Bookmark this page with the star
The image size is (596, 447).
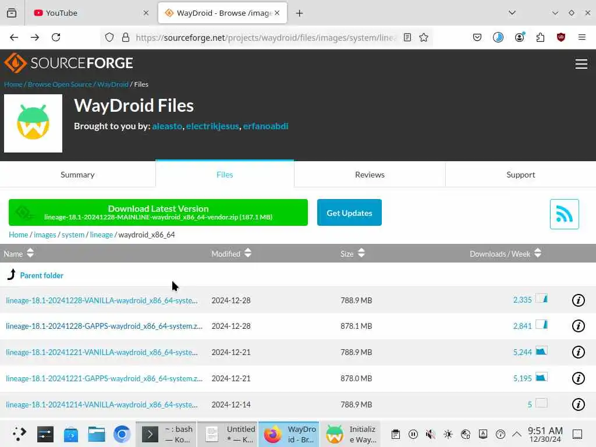coord(424,37)
